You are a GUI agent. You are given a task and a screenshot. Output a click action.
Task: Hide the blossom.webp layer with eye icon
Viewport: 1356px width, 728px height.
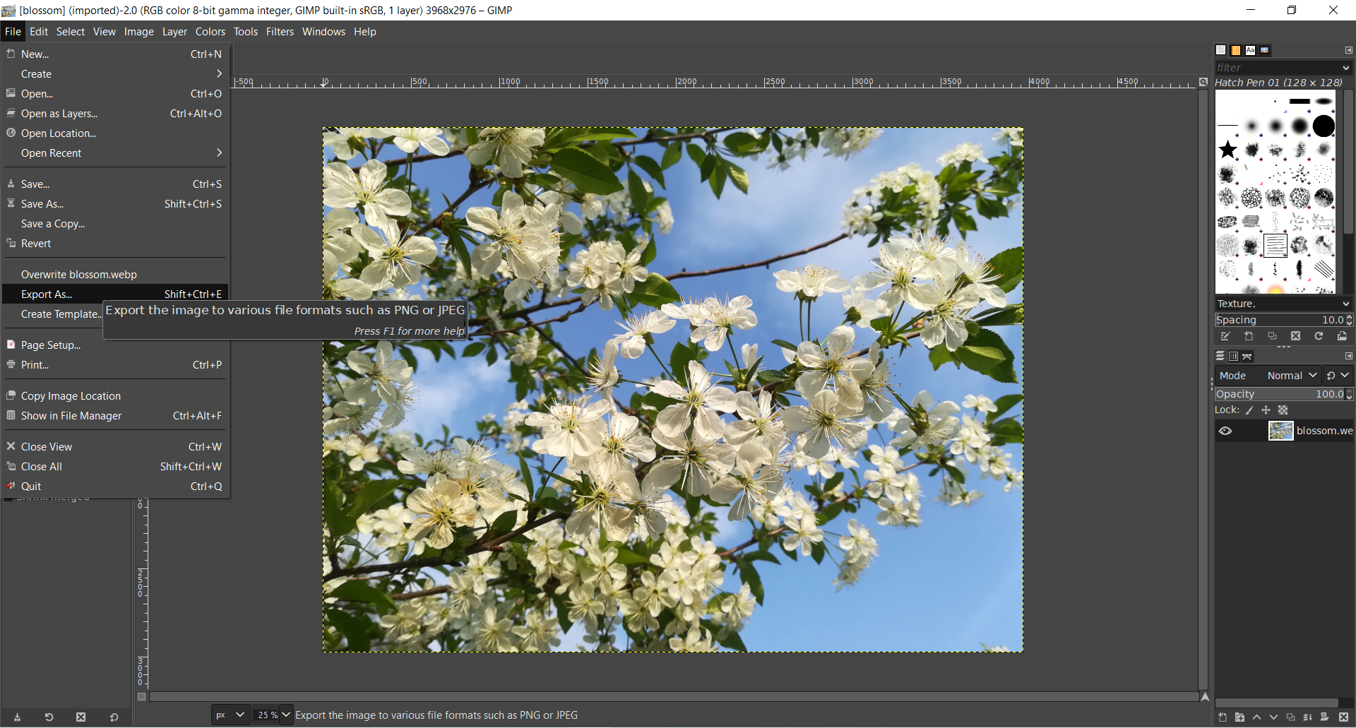click(1225, 431)
